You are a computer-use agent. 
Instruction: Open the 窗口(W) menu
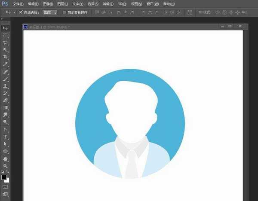click(x=153, y=4)
